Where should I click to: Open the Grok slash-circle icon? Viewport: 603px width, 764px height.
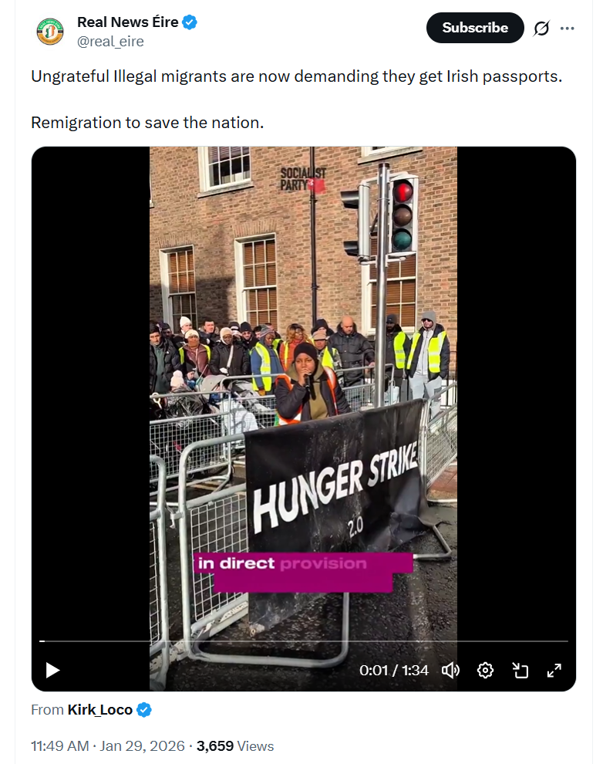click(541, 29)
